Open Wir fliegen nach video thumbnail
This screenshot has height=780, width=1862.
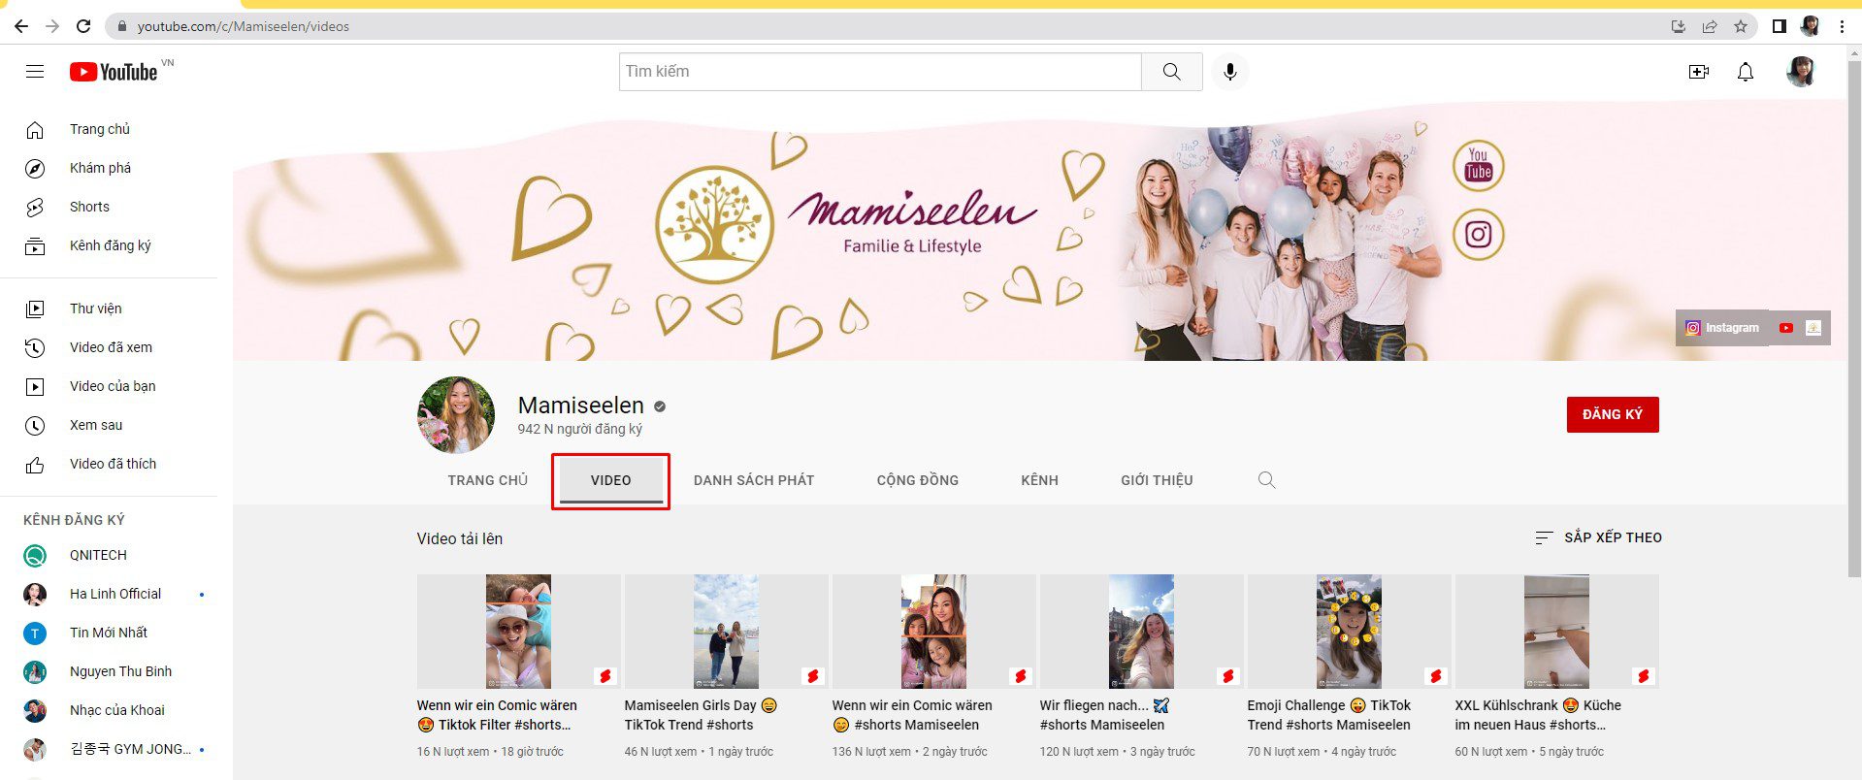[x=1141, y=632]
